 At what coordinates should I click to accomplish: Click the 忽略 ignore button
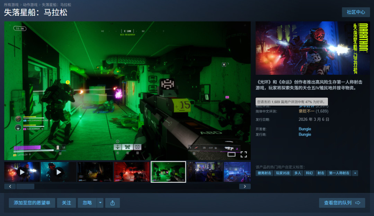(x=87, y=203)
